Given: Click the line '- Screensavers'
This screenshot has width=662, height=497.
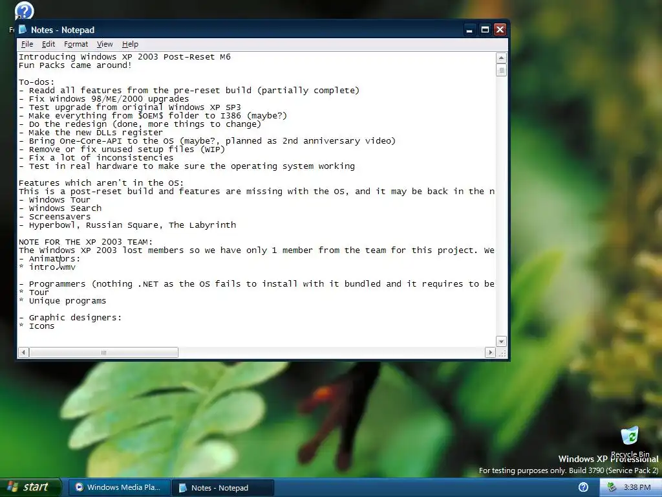Looking at the screenshot, I should pos(54,217).
